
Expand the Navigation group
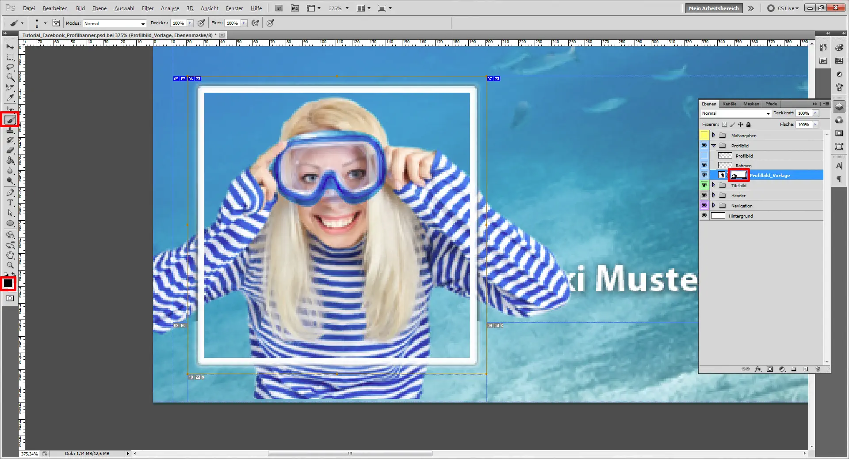coord(713,205)
